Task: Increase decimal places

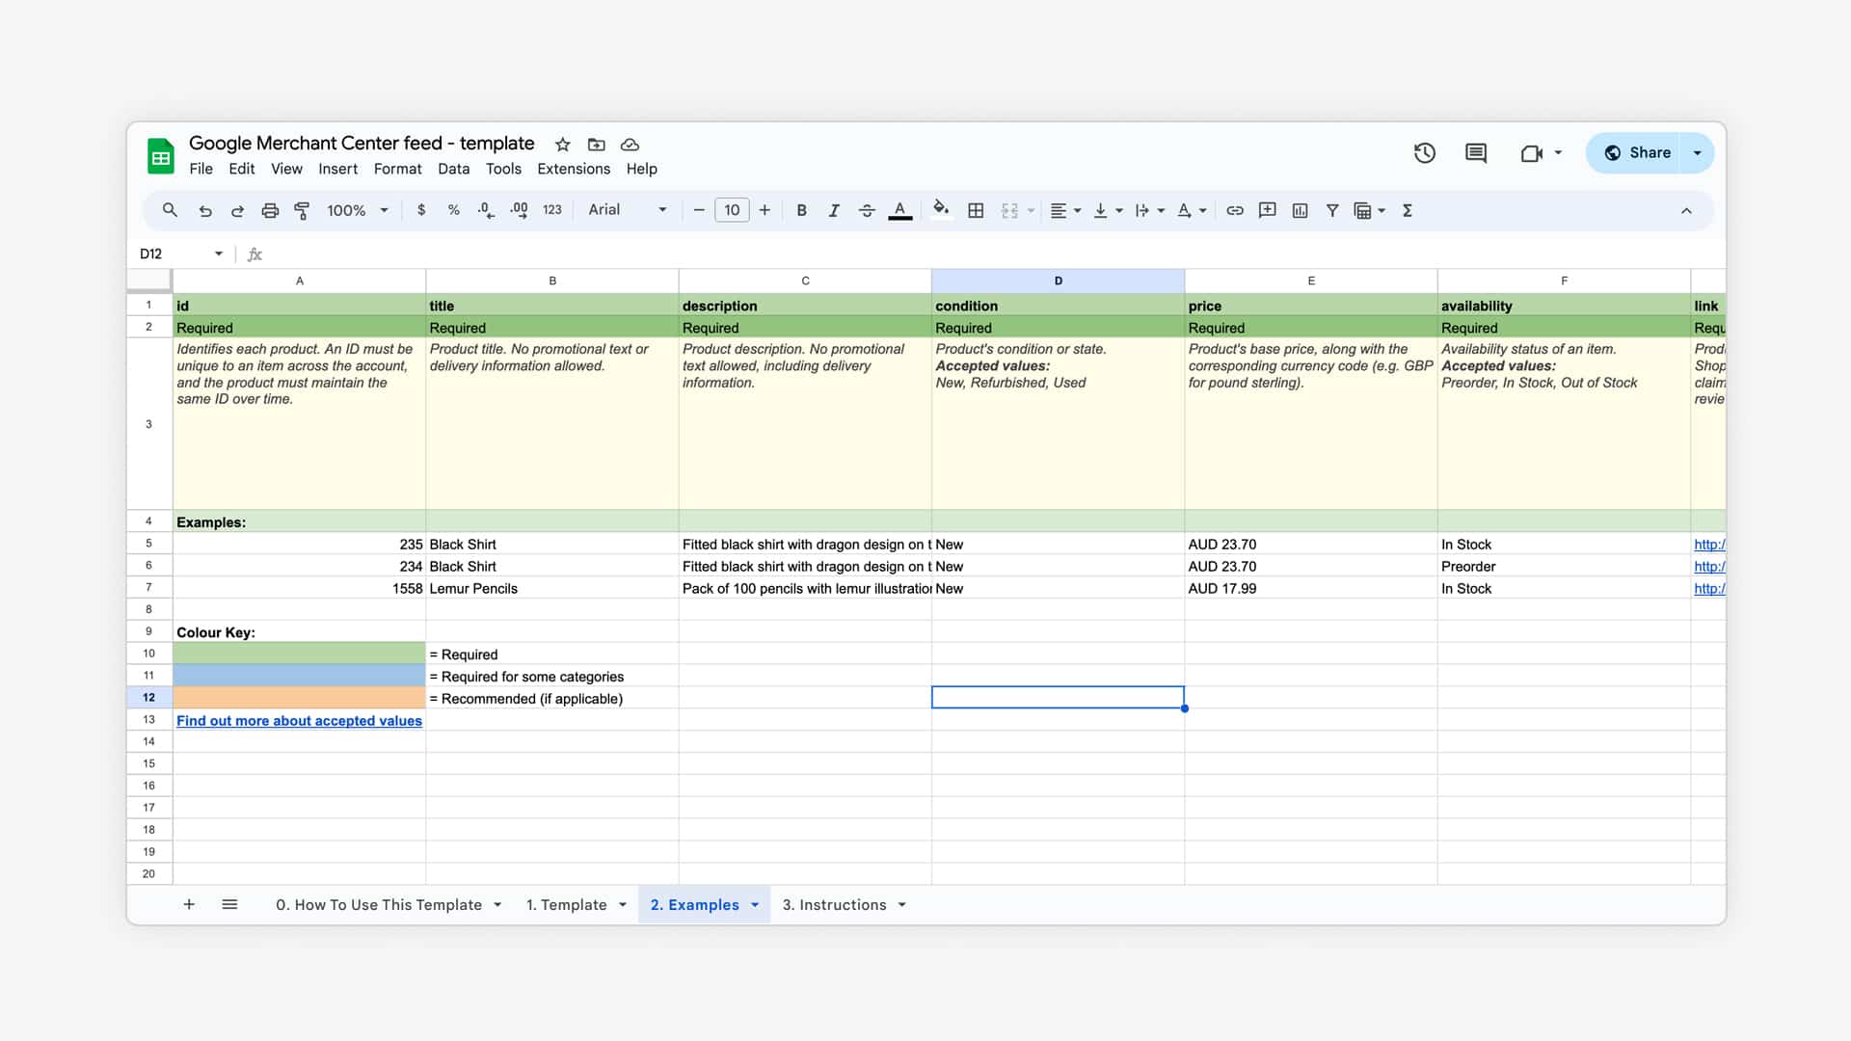Action: (x=519, y=210)
